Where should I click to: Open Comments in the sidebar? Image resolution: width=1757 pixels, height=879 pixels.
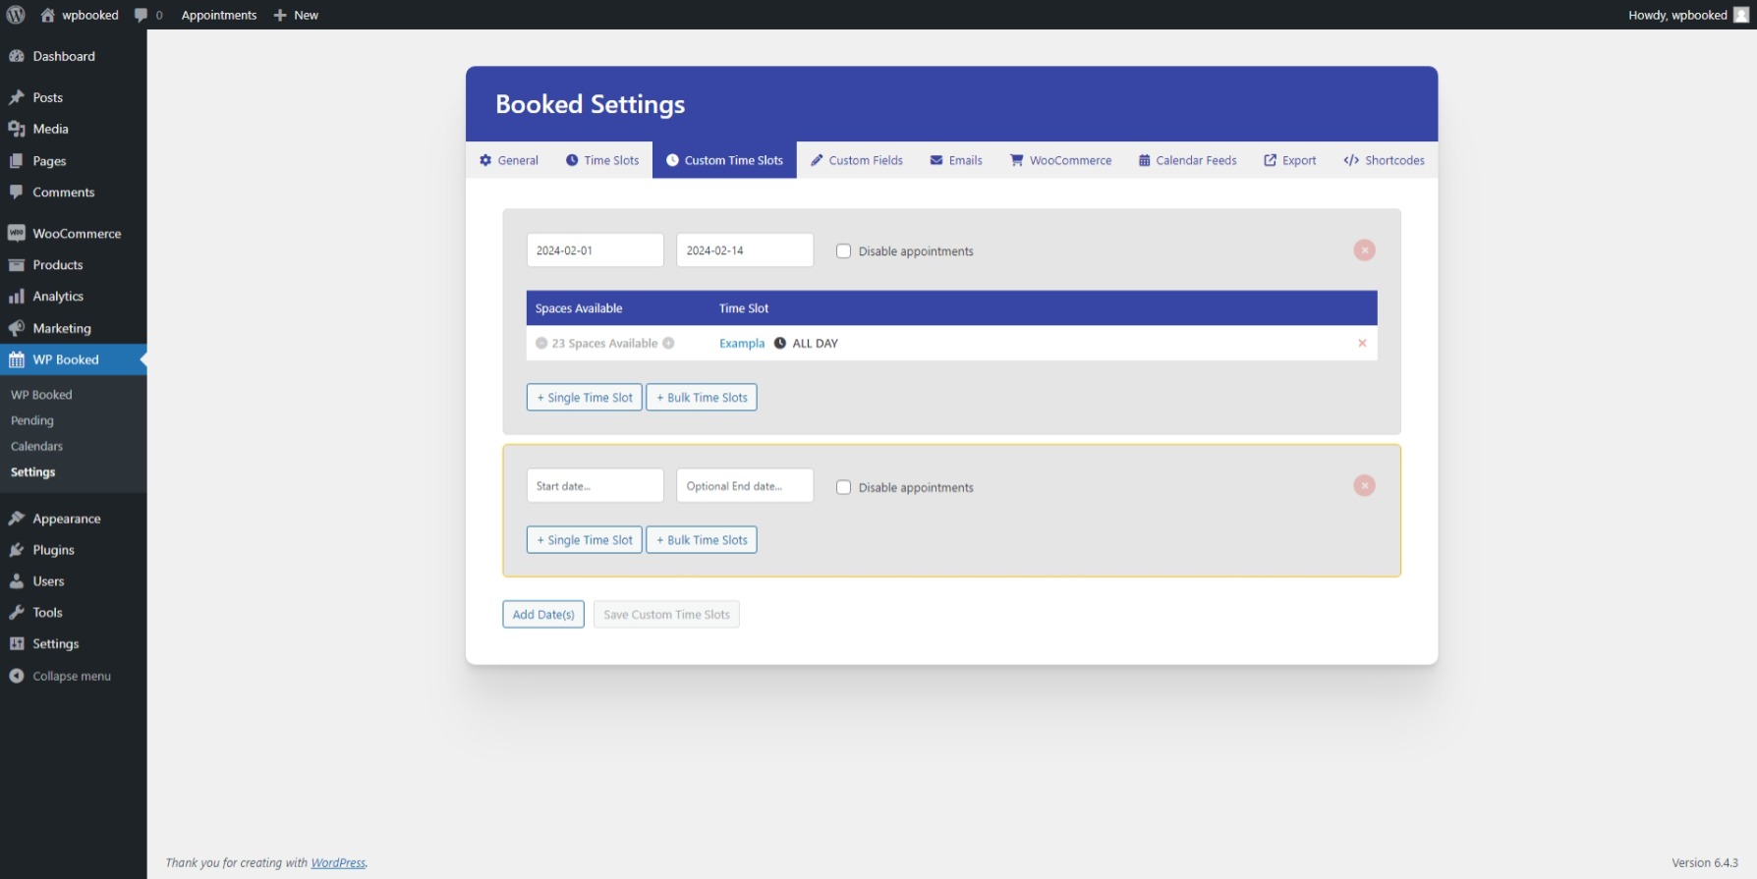point(74,192)
